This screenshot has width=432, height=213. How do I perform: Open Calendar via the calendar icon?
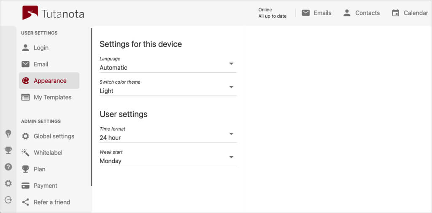(395, 13)
